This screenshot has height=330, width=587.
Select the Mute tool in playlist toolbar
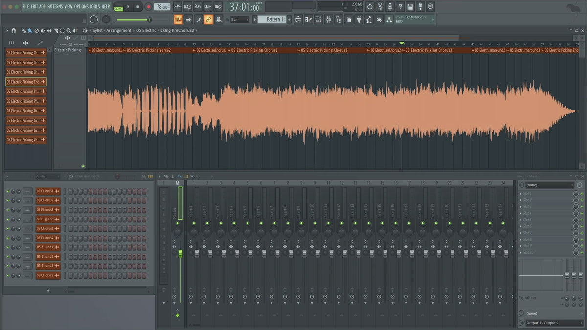43,30
